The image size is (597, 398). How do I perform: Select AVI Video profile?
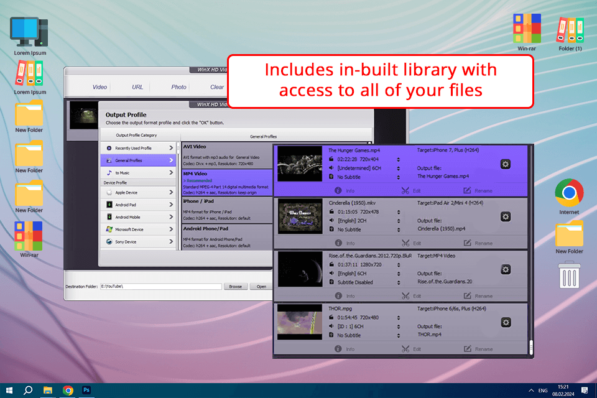[x=227, y=155]
